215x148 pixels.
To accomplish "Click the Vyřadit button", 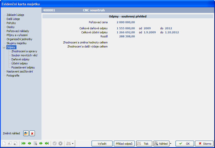I will point(102,144).
